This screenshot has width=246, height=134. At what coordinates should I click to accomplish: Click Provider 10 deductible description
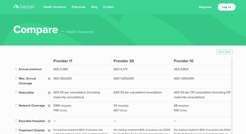coord(202,95)
